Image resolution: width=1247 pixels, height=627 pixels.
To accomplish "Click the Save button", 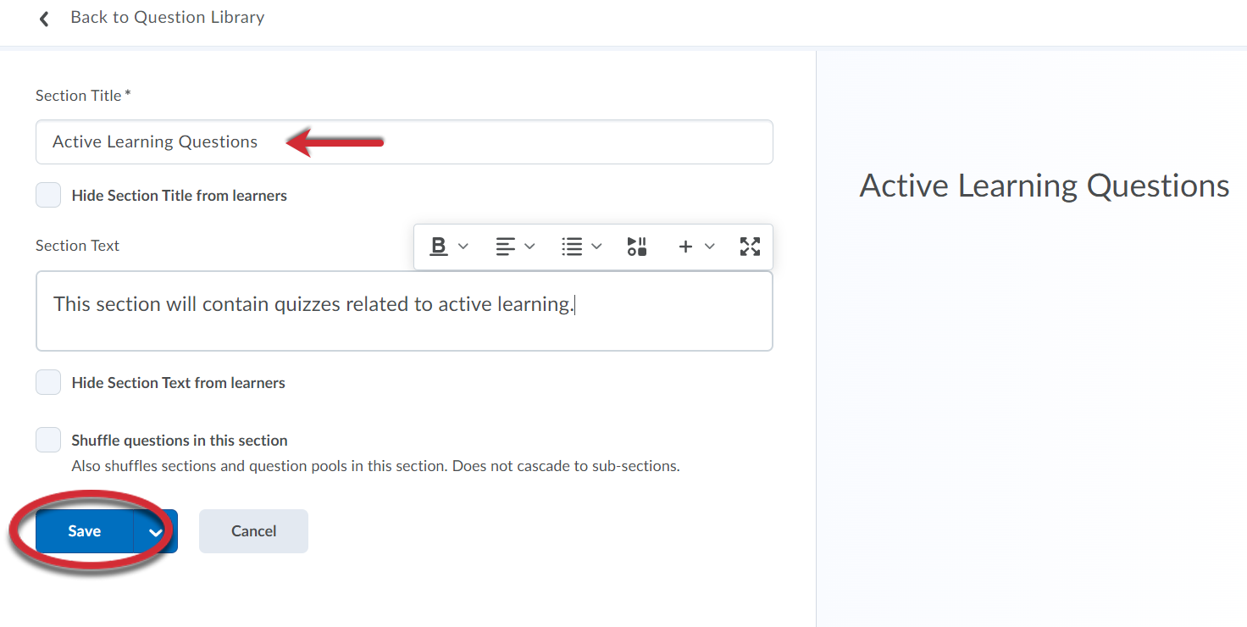I will (83, 531).
